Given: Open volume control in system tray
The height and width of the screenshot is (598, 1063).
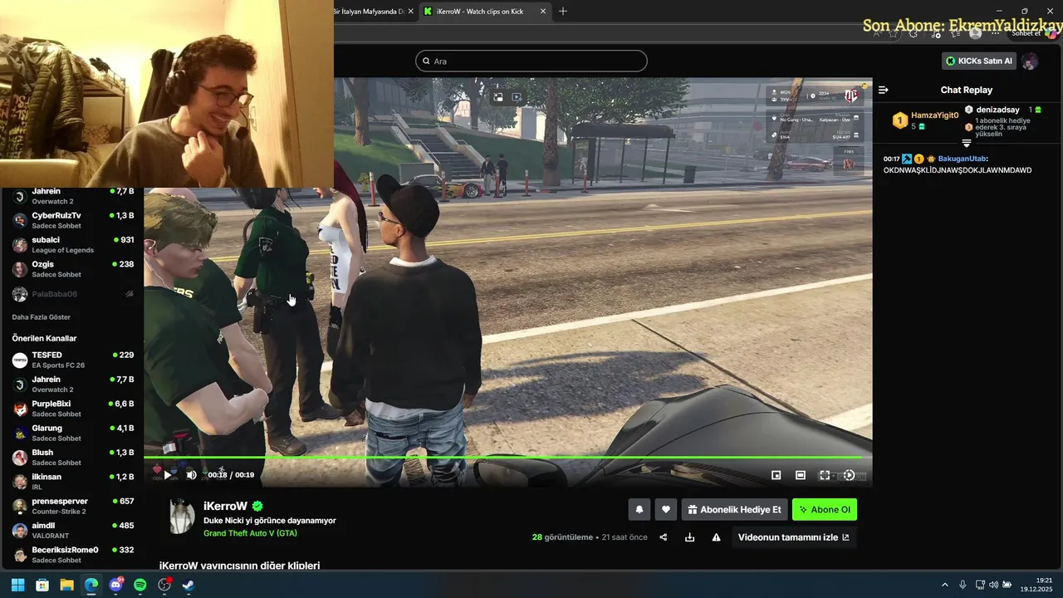Looking at the screenshot, I should [x=994, y=585].
